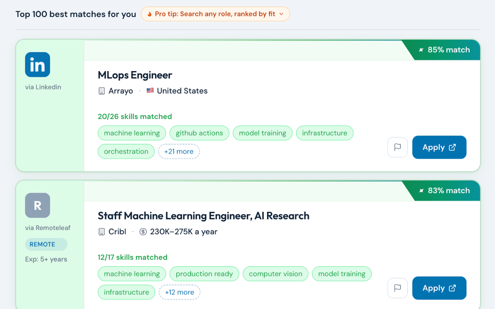Click 'Pro tip: Search any role, ranked by fit'
Screen dimensions: 495x309
pos(215,14)
